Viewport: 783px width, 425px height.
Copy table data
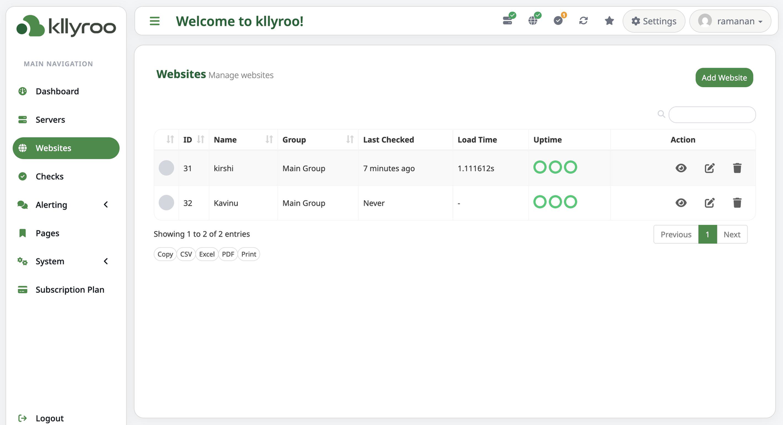point(165,254)
